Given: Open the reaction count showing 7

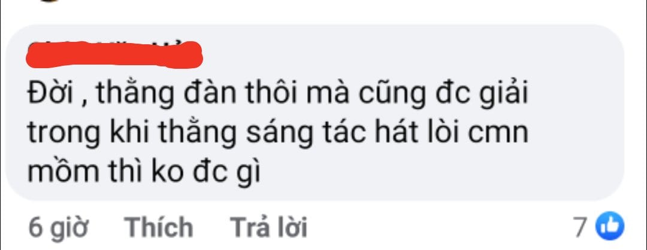Looking at the screenshot, I should tap(581, 227).
